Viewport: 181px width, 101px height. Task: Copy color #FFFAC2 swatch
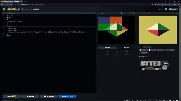(152, 50)
